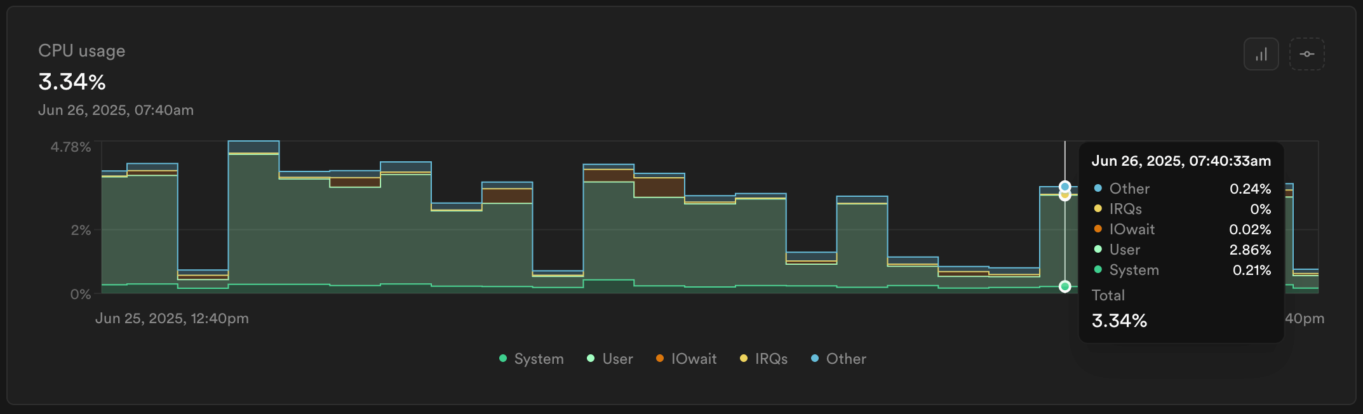This screenshot has height=414, width=1363.
Task: Click the blue Other data point marker
Action: click(1065, 187)
